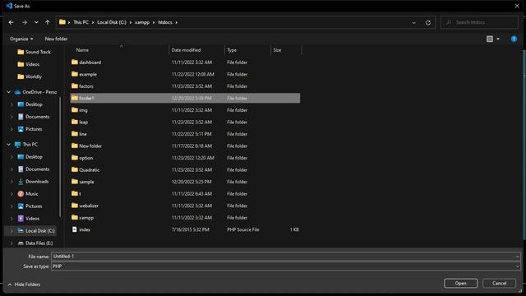526x296 pixels.
Task: Open the recent locations dropdown arrow
Action: [x=36, y=22]
